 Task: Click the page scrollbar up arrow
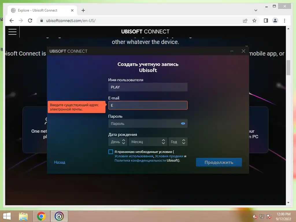pyautogui.click(x=288, y=29)
